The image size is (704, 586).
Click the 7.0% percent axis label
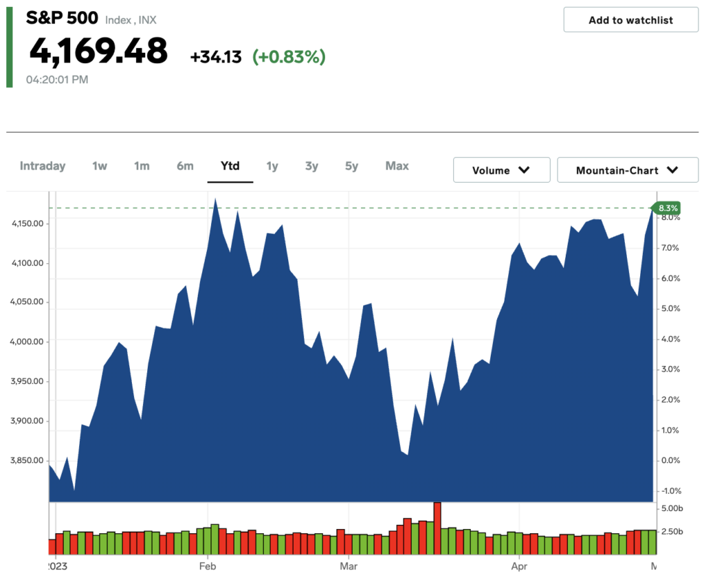tap(670, 248)
